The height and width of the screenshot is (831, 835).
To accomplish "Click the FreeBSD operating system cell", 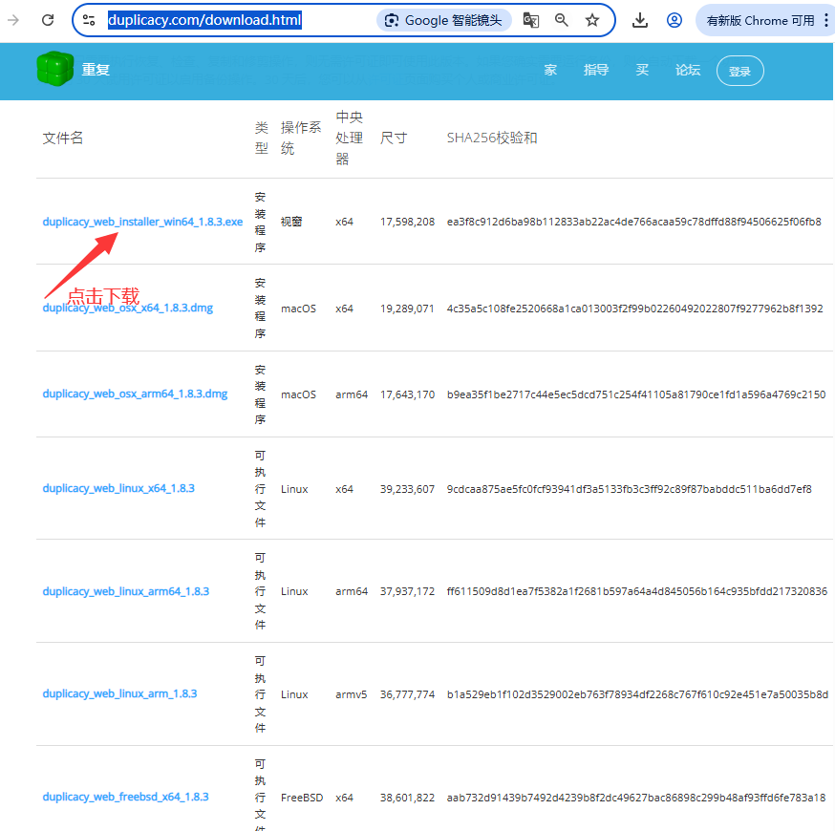I will [x=302, y=798].
